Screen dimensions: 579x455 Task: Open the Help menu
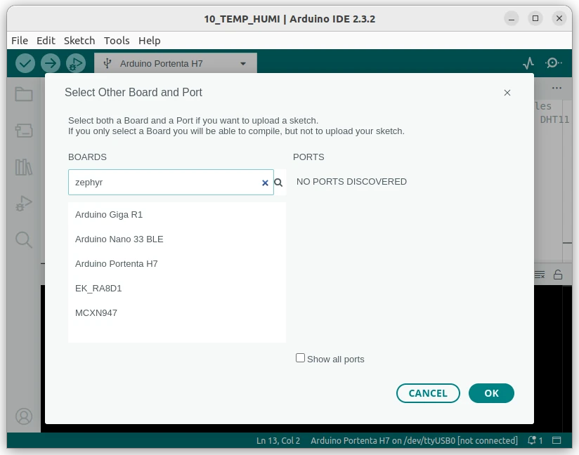pos(150,41)
